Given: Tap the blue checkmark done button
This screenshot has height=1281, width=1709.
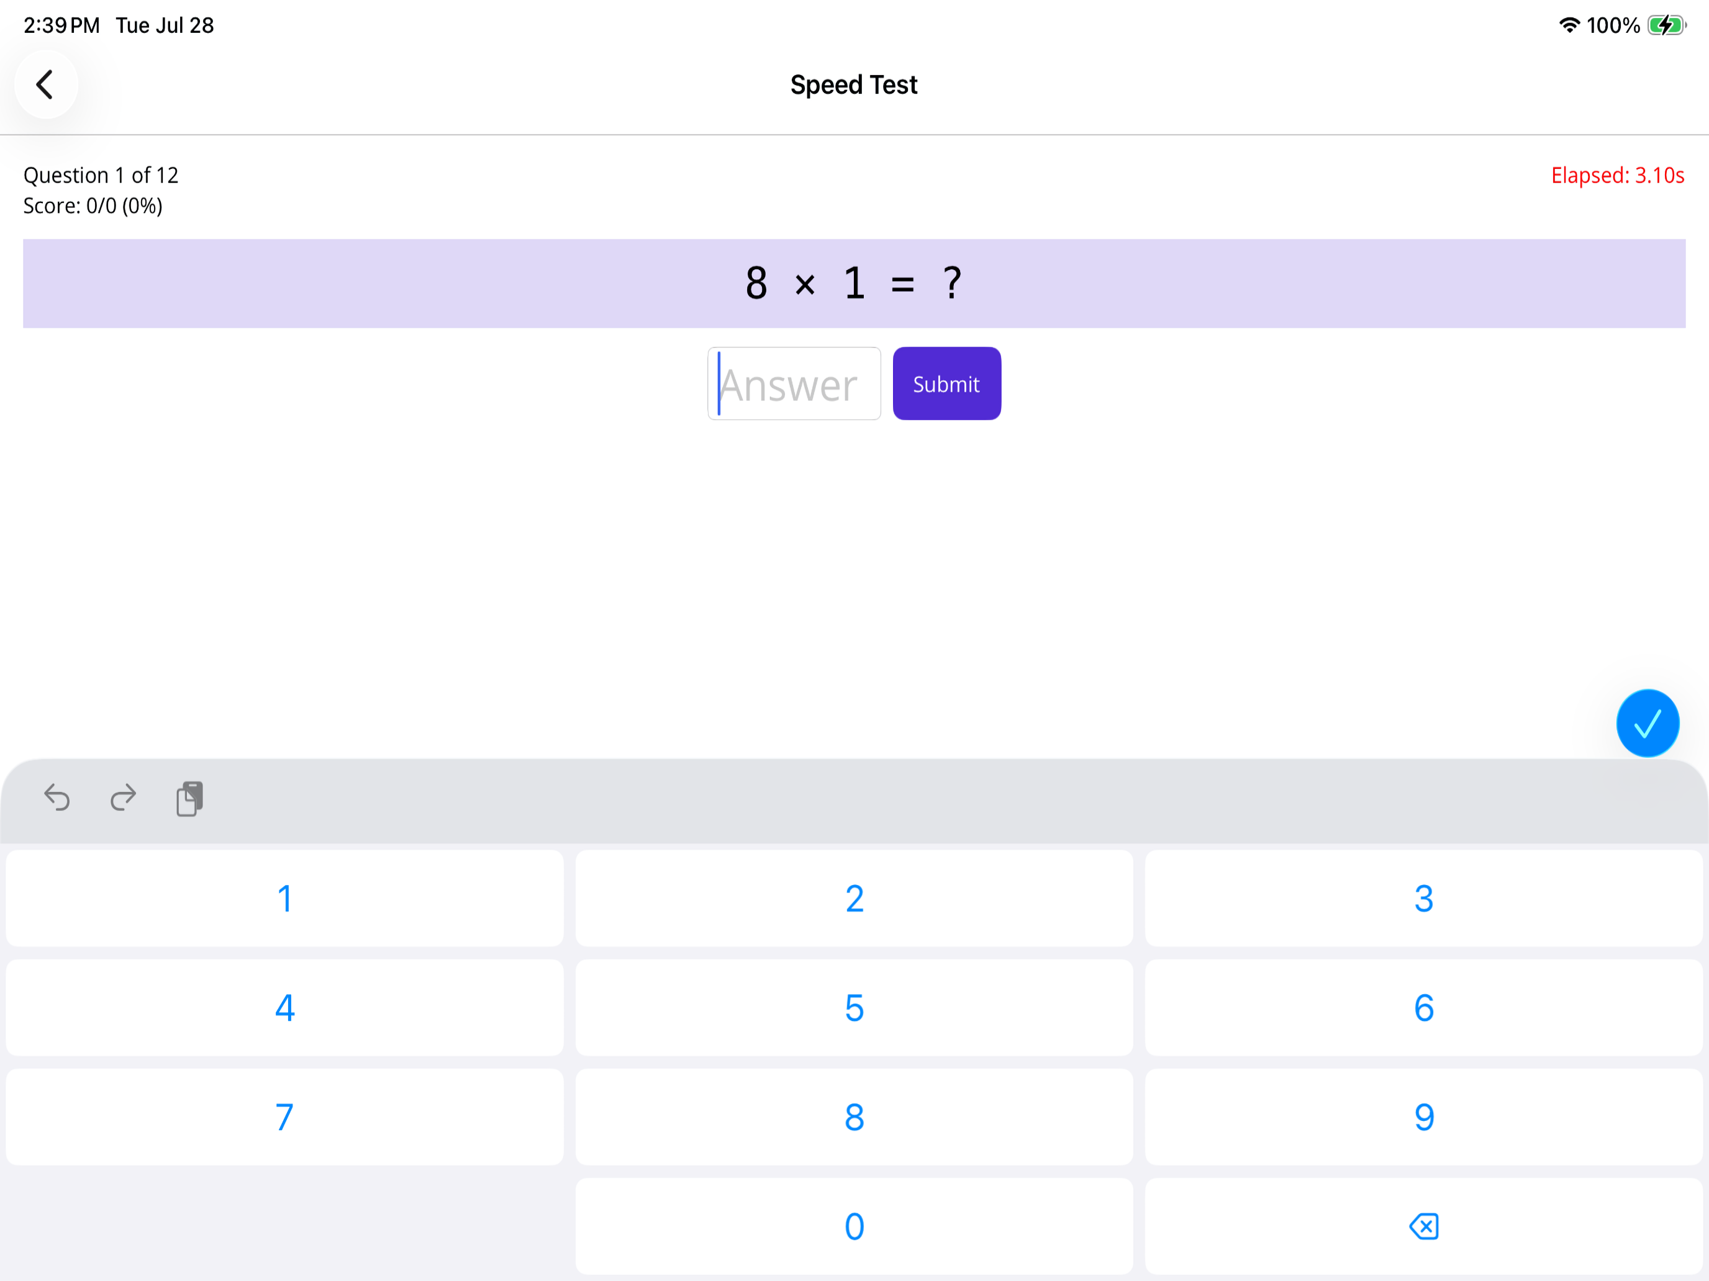Looking at the screenshot, I should [x=1647, y=722].
